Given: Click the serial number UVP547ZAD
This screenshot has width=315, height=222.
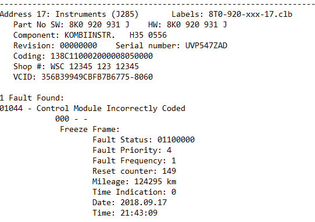Looking at the screenshot, I should 206,45.
